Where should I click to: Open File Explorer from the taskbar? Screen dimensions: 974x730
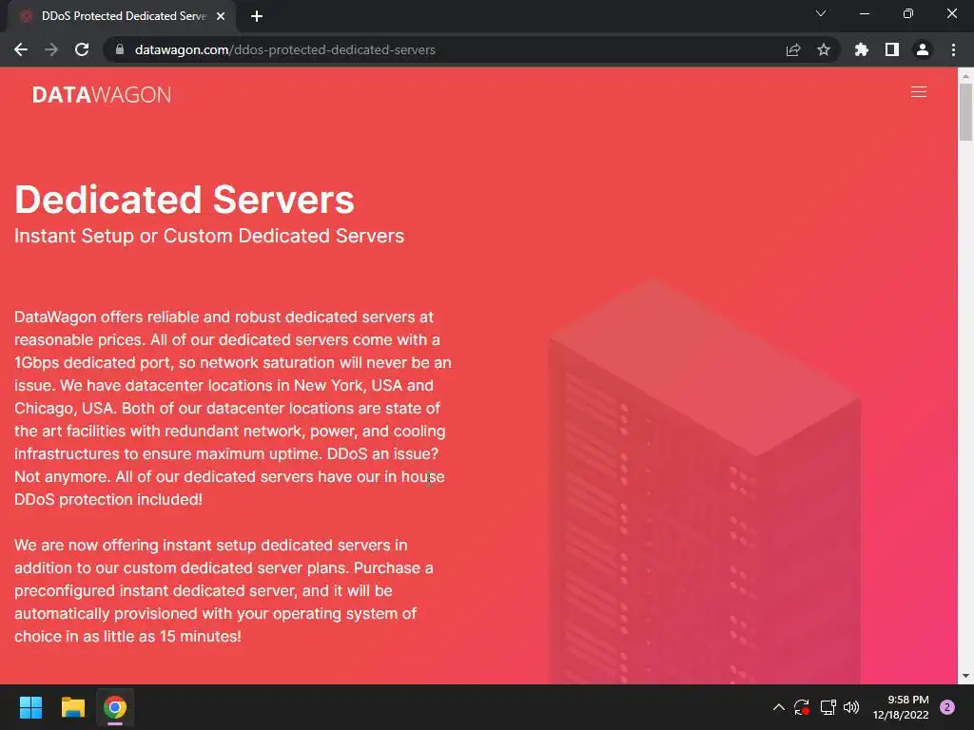(72, 707)
